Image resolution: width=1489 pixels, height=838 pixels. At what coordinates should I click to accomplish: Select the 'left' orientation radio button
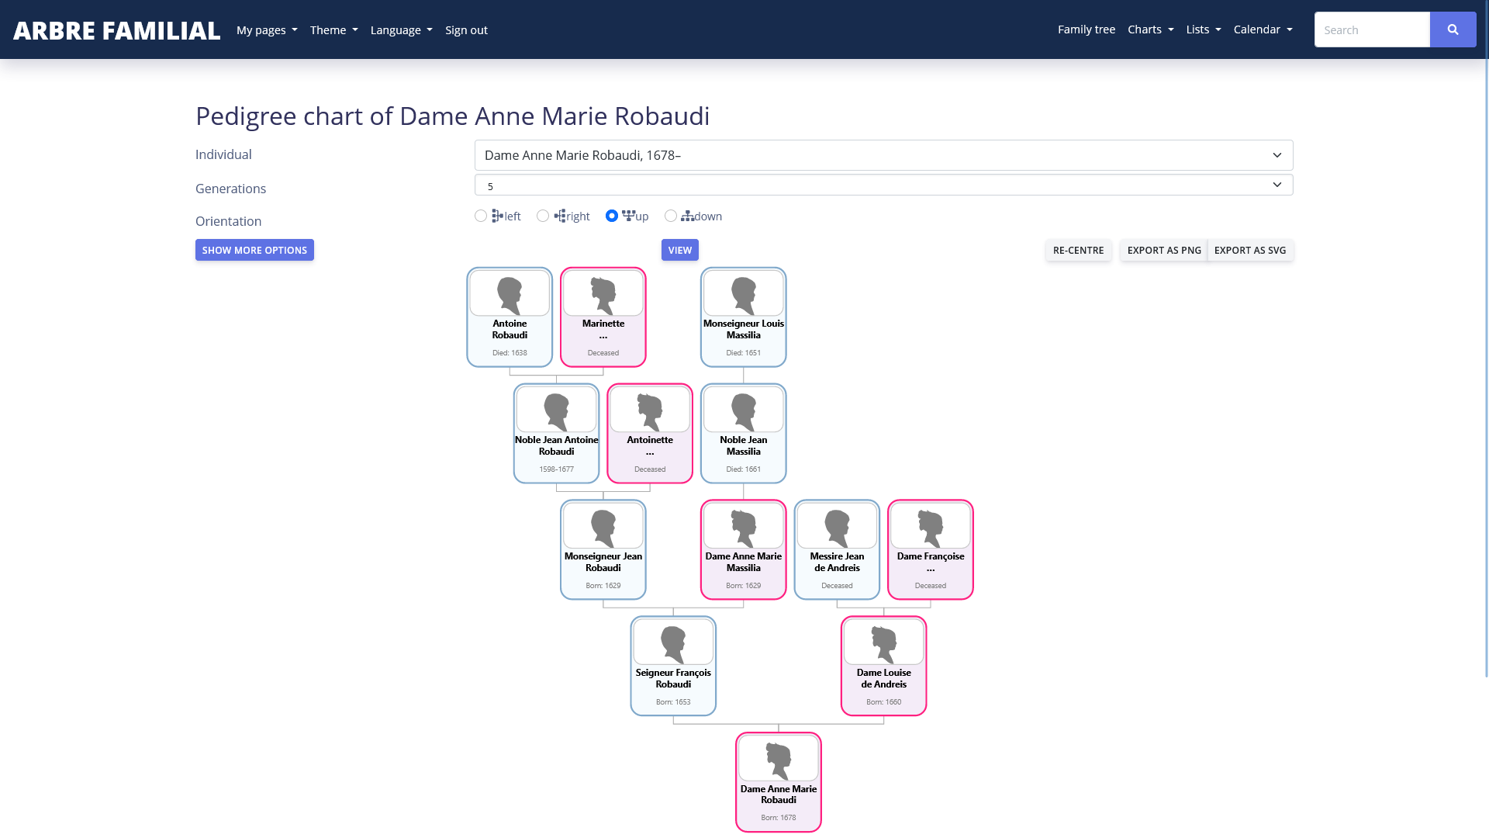(x=481, y=216)
